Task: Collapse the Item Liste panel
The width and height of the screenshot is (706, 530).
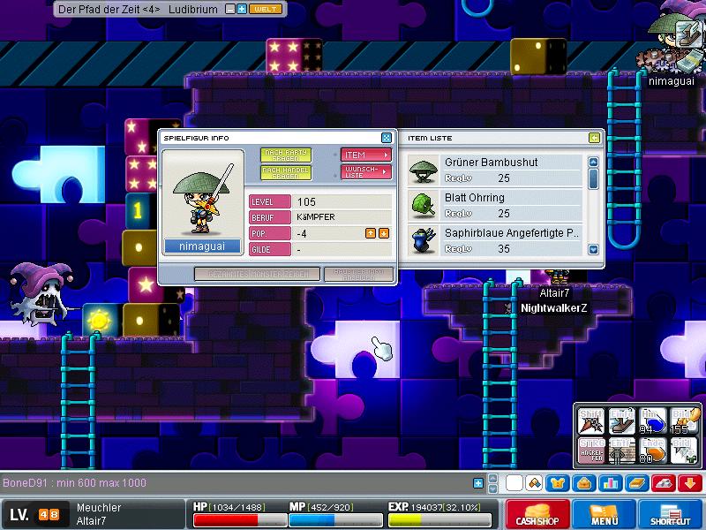Action: tap(594, 138)
